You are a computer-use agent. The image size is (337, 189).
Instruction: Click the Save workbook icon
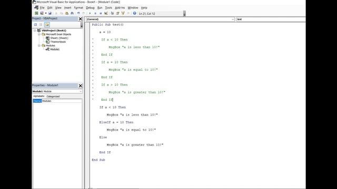click(50, 13)
